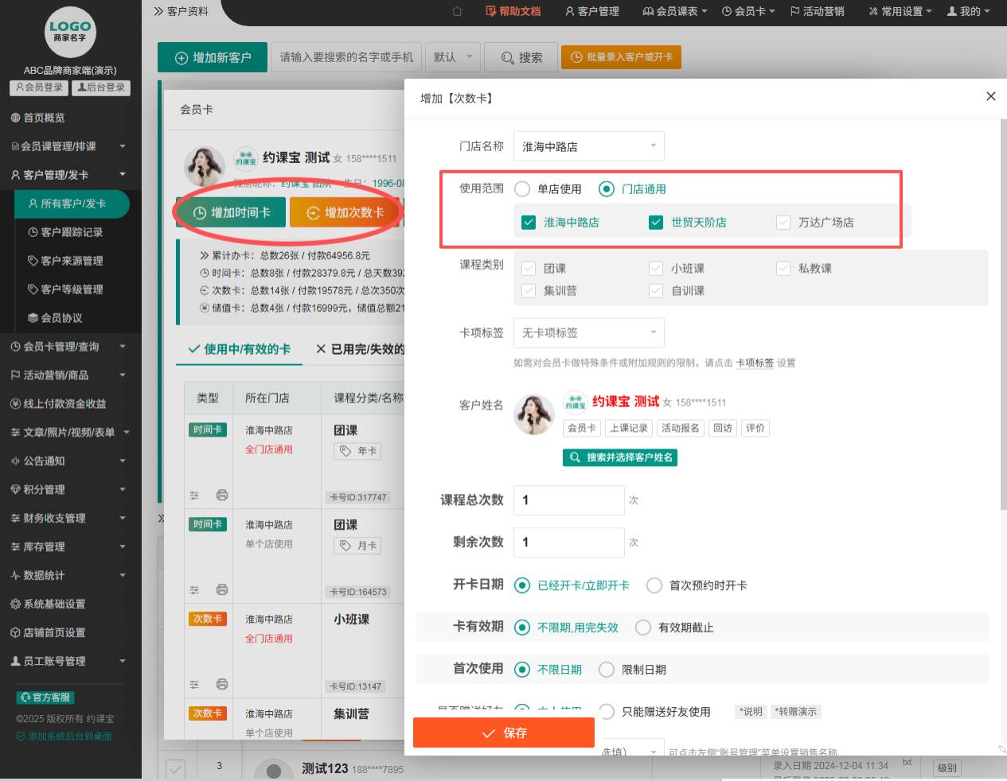Uncheck 世贸天阶店 checkbox
The image size is (1007, 781).
point(656,223)
